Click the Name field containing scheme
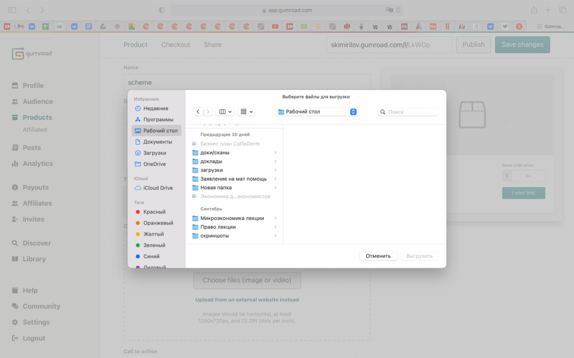The width and height of the screenshot is (574, 358). point(247,82)
